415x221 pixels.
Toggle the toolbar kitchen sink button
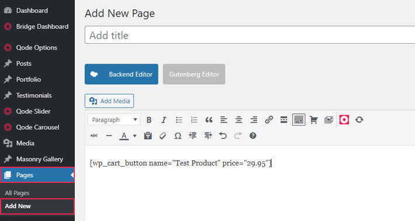[x=299, y=120]
